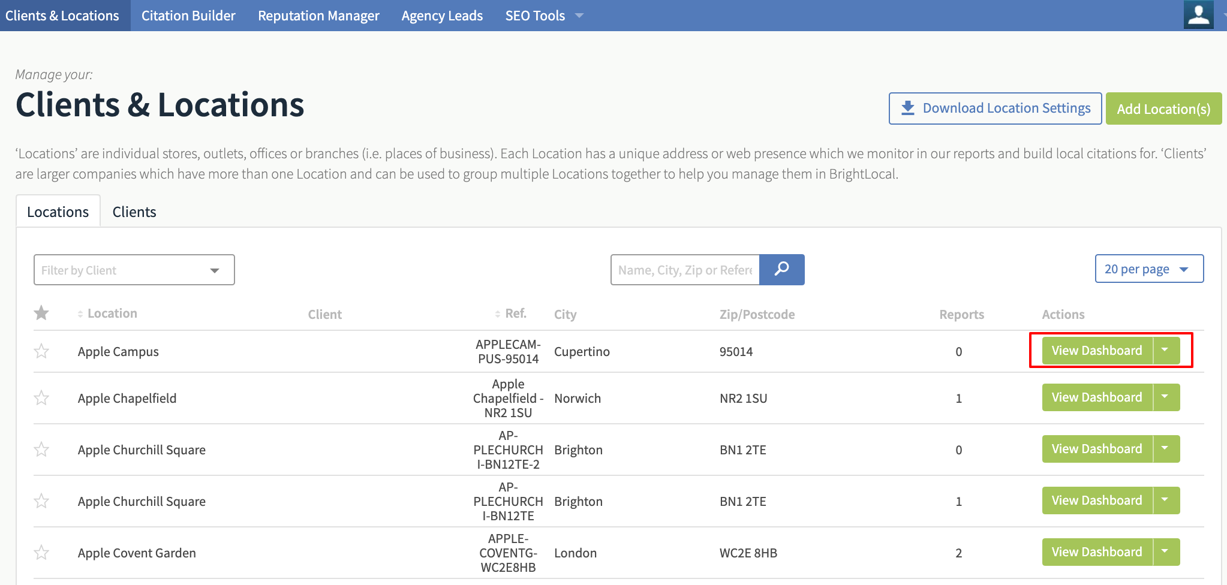Expand actions arrow for Brighton row with 1 report
This screenshot has height=585, width=1227.
(1166, 500)
